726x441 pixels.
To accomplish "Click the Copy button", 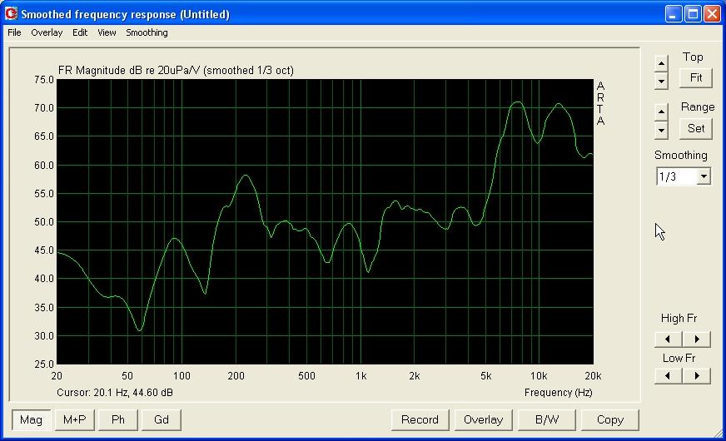I will (610, 419).
